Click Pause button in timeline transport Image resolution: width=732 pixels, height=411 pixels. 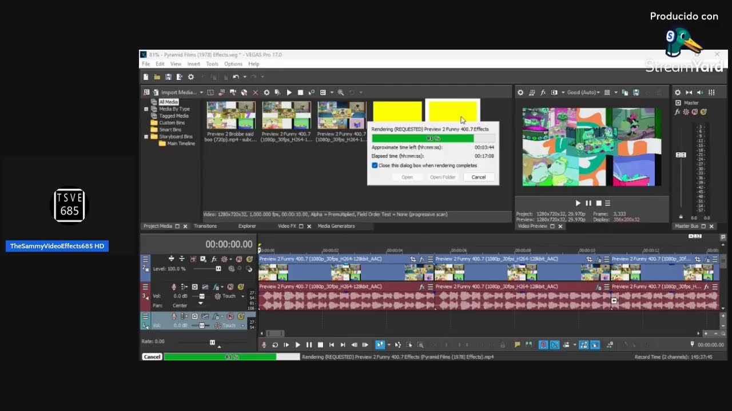pyautogui.click(x=309, y=345)
